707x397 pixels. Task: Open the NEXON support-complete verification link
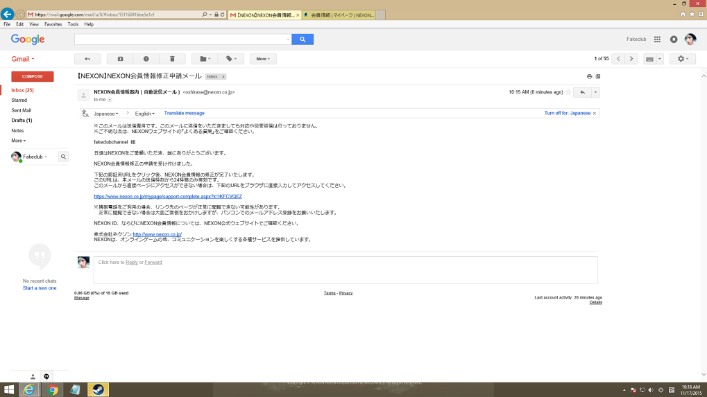pos(168,196)
